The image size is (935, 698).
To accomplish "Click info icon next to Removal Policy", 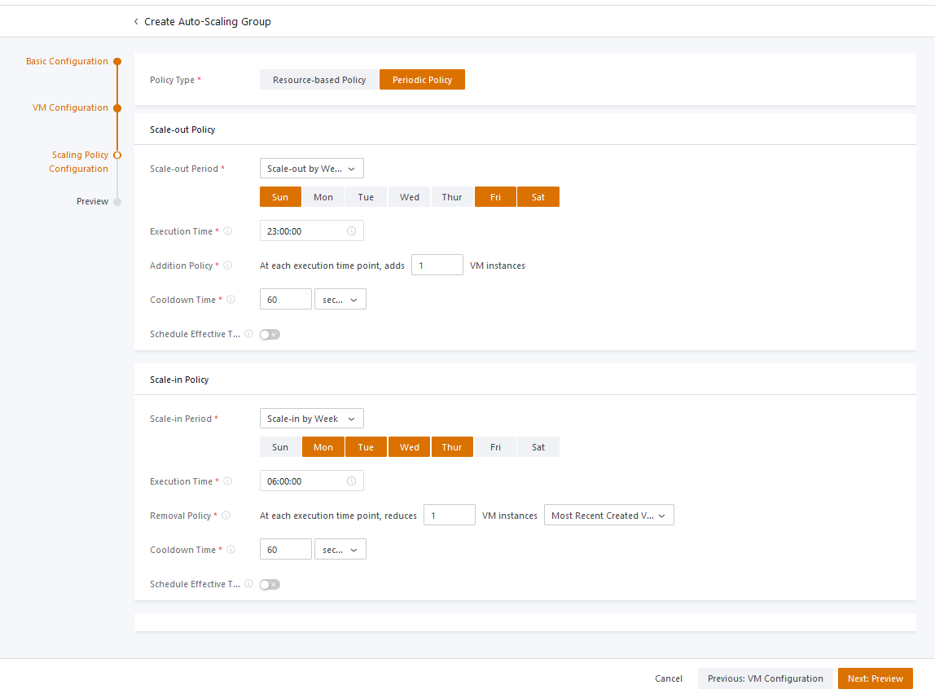I will 226,516.
